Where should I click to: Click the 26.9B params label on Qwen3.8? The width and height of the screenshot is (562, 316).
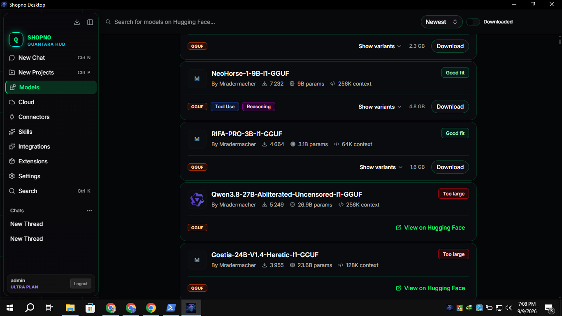(x=311, y=204)
